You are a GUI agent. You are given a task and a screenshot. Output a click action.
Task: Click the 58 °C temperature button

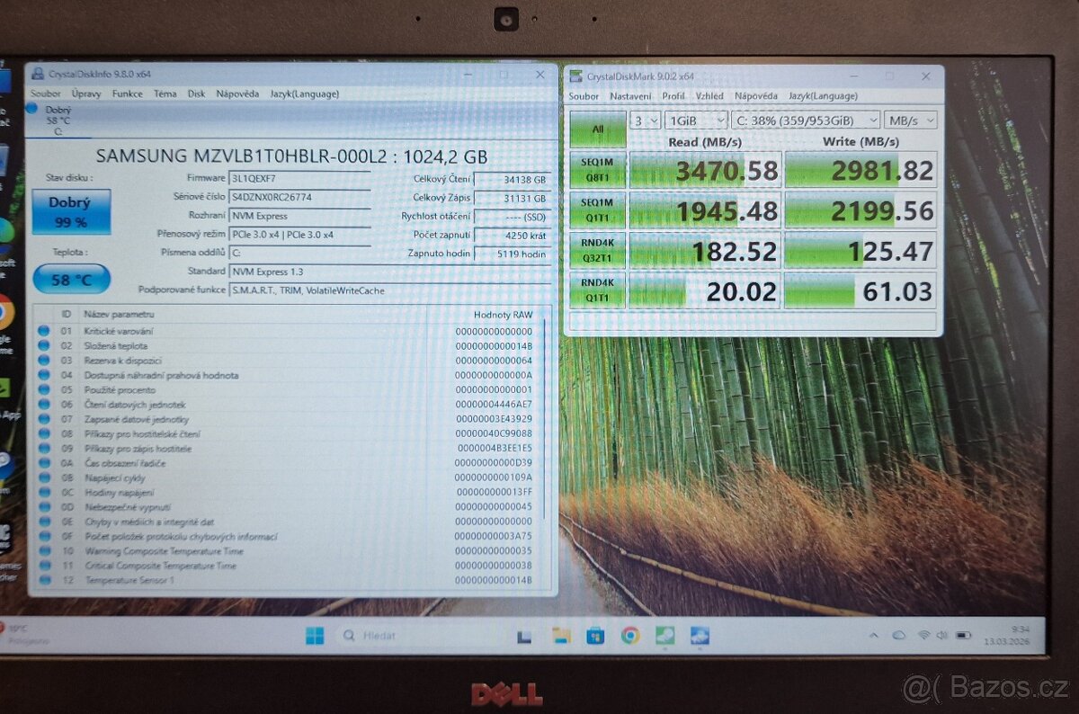[x=71, y=279]
